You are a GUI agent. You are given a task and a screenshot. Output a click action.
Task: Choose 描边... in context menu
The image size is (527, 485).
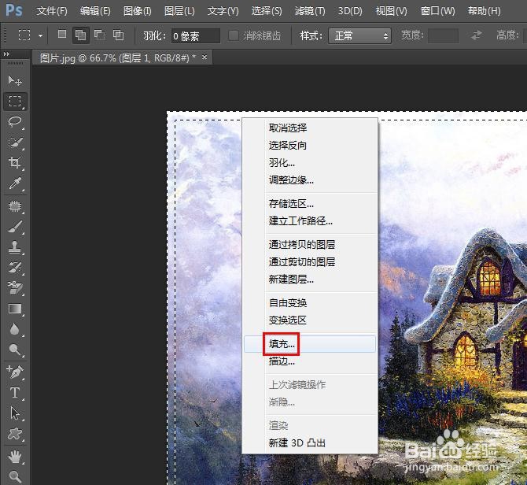(310, 361)
